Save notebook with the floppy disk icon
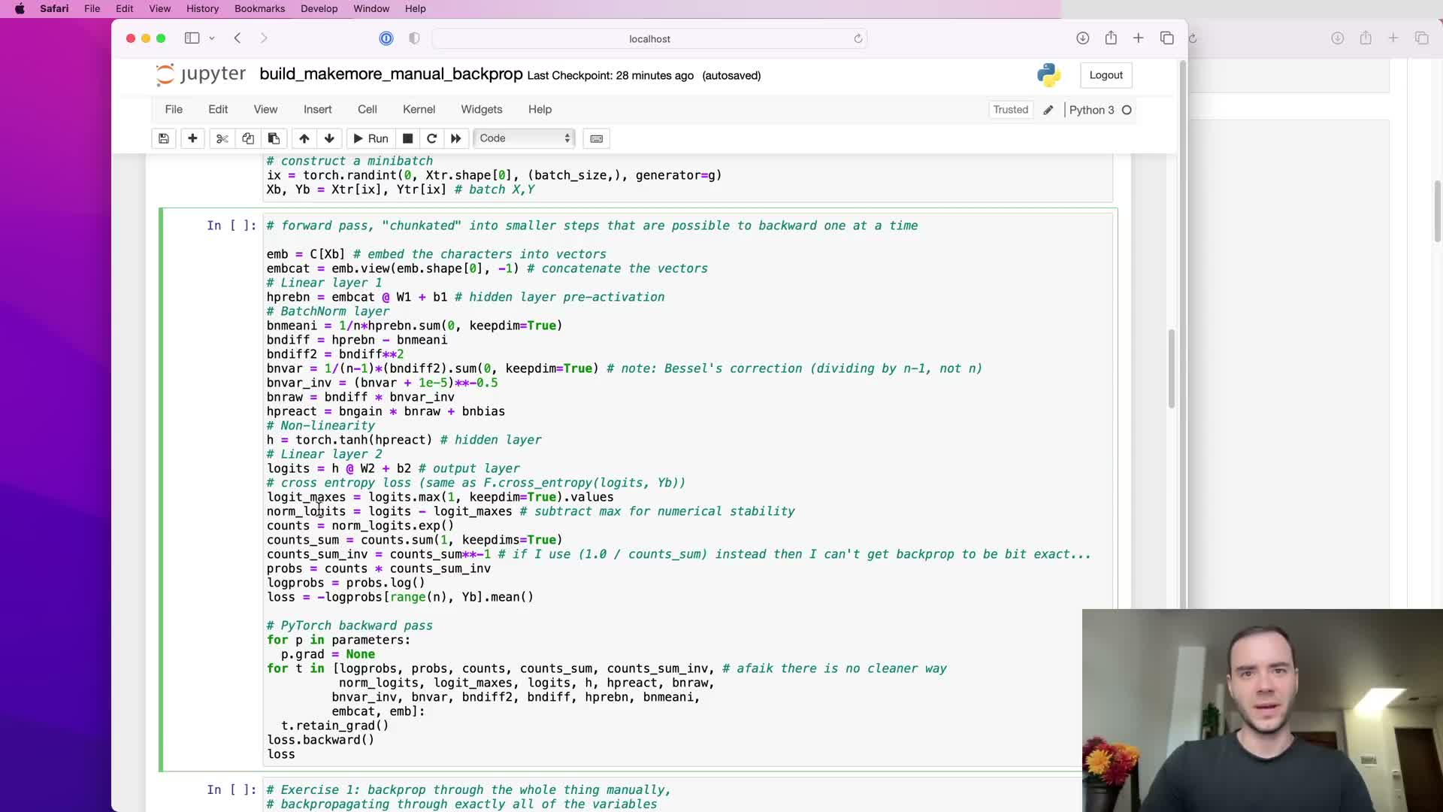The image size is (1443, 812). point(163,138)
